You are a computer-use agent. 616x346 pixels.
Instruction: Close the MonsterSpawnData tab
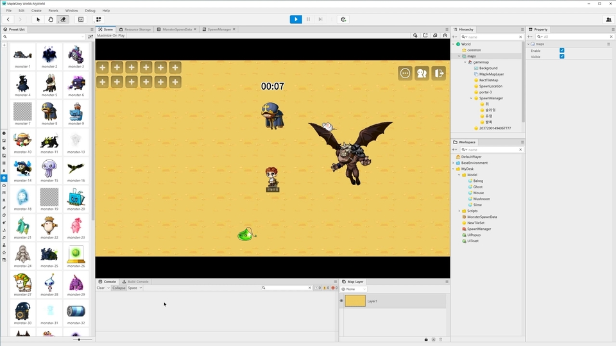(195, 29)
